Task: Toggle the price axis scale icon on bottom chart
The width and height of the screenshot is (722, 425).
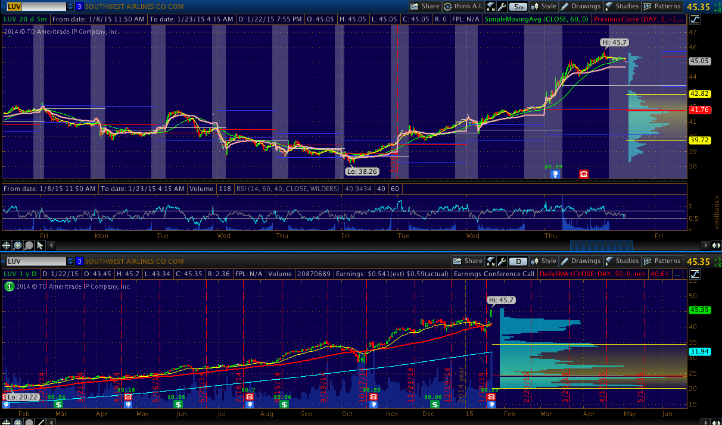Action: click(x=695, y=274)
